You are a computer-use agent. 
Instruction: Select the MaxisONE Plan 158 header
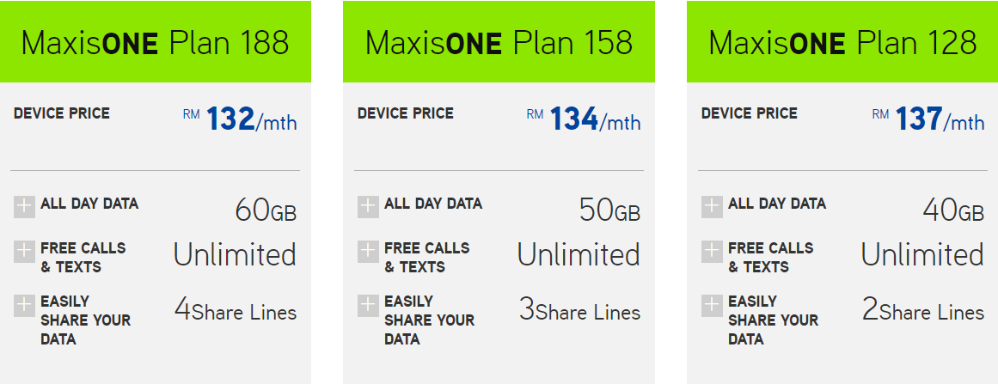499,42
